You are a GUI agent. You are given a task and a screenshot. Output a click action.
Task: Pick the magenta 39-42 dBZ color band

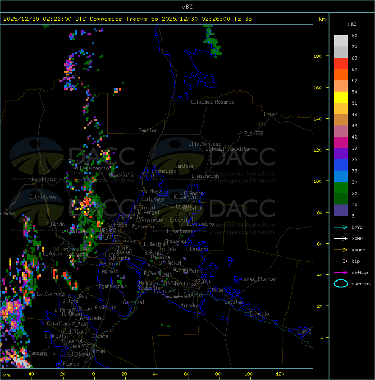[341, 143]
